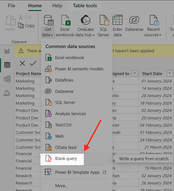Open Table view from sidebar

[x=7, y=65]
